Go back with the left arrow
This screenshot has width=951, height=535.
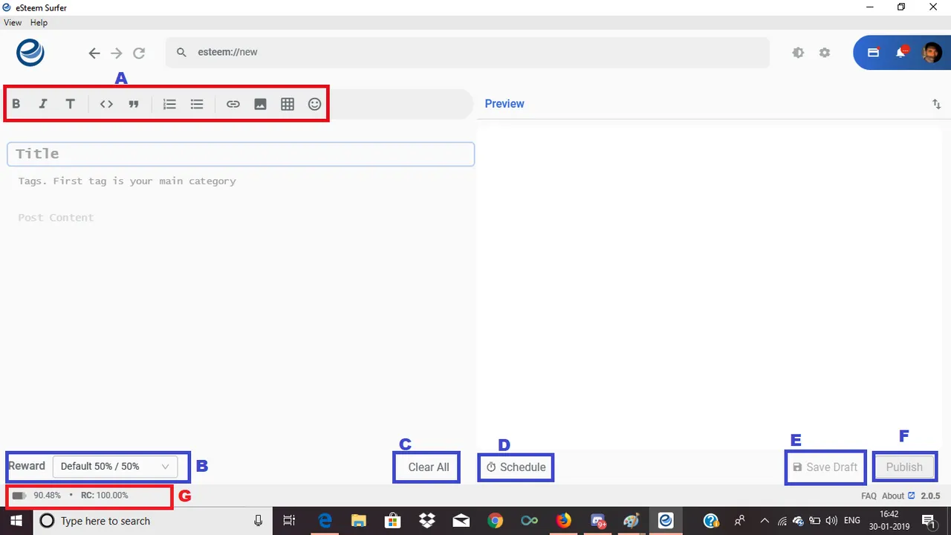tap(94, 53)
